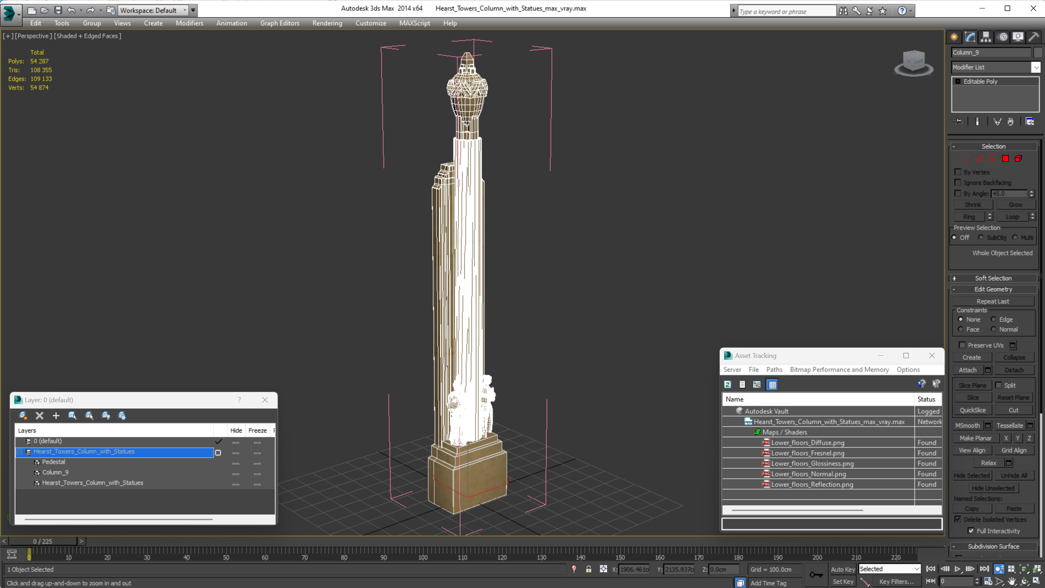Screen dimensions: 1045x588
Task: Click the Undo arrow icon
Action: 71,10
